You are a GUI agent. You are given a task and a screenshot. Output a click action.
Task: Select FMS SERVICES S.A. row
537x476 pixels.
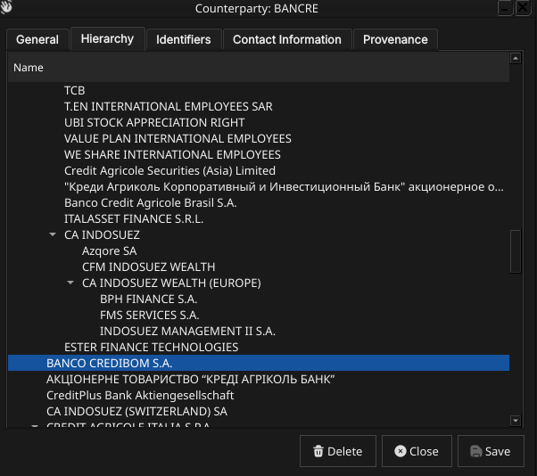tap(259, 315)
